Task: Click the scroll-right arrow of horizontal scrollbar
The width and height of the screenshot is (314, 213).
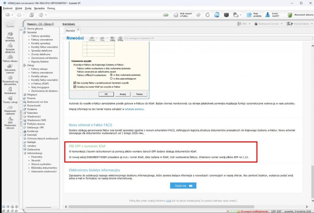Action: [x=306, y=207]
